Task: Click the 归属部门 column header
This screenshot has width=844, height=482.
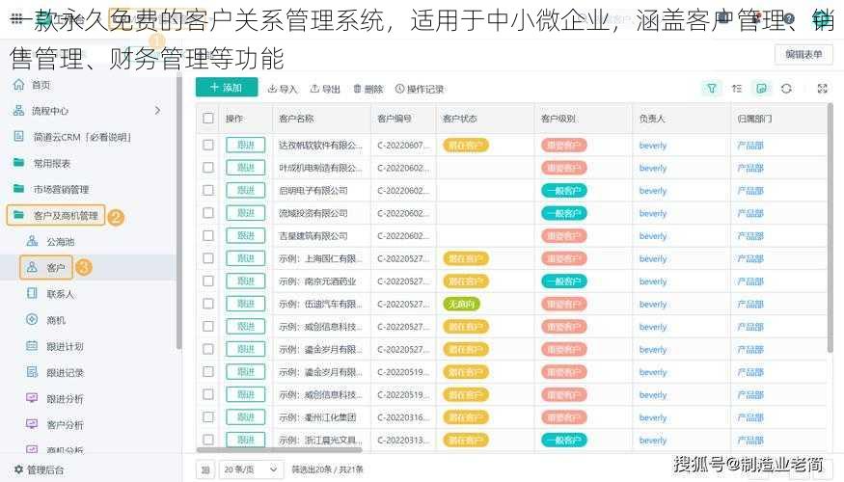Action: click(x=754, y=119)
